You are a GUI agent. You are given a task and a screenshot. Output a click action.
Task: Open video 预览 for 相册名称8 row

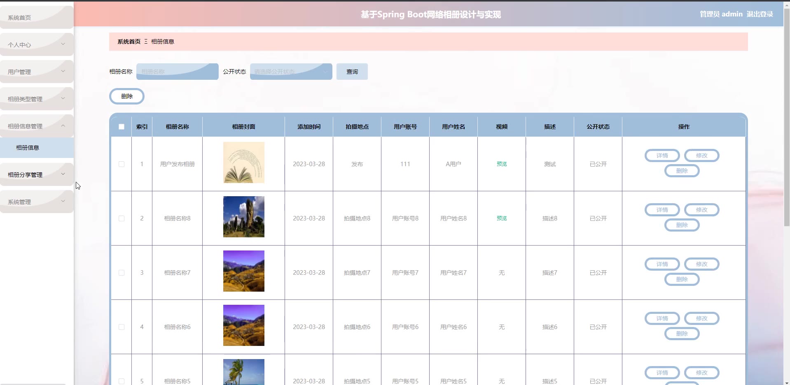coord(502,218)
